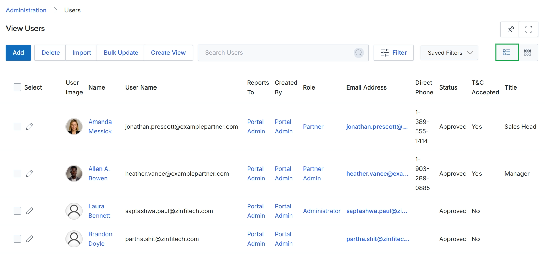545x258 pixels.
Task: Open Partner Admin role link
Action: (313, 174)
